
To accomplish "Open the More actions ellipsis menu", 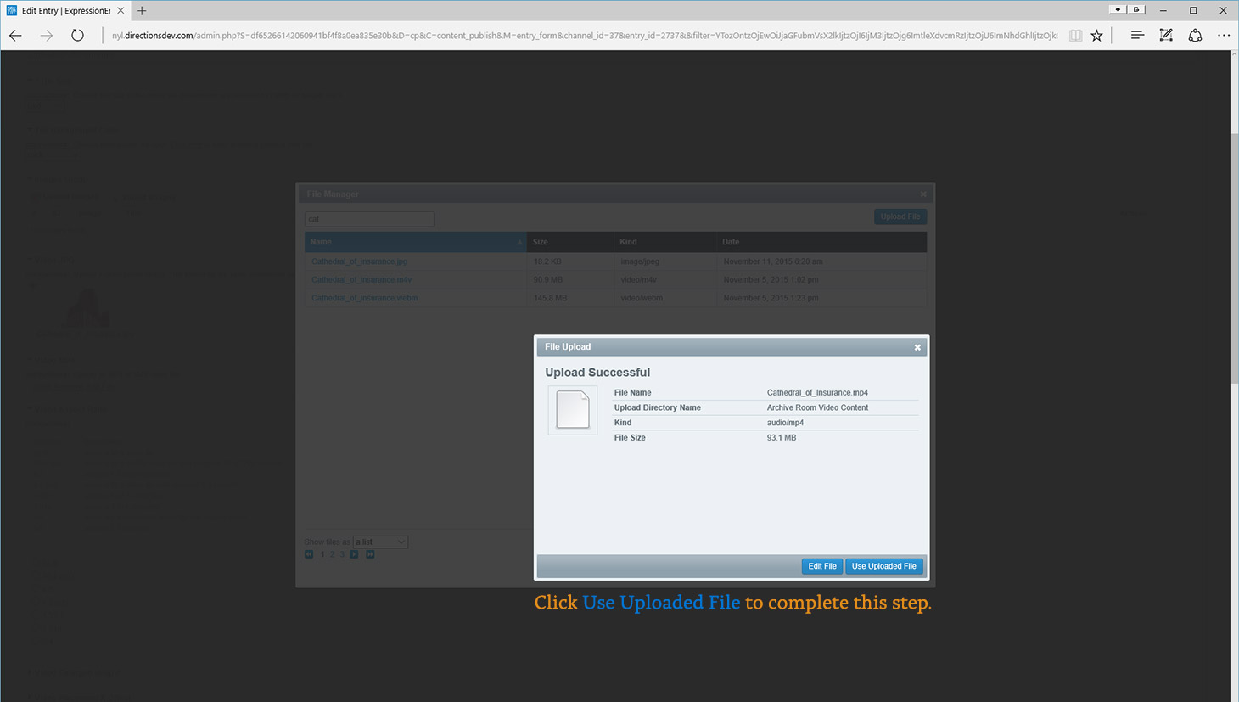I will pos(1223,36).
